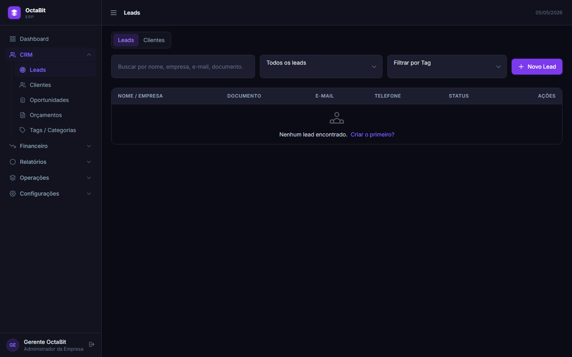Click the STATUS column header
Screen dimensions: 572x357
(459, 96)
